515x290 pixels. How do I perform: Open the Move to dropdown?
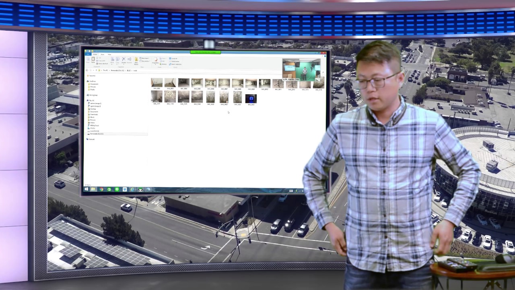112,60
